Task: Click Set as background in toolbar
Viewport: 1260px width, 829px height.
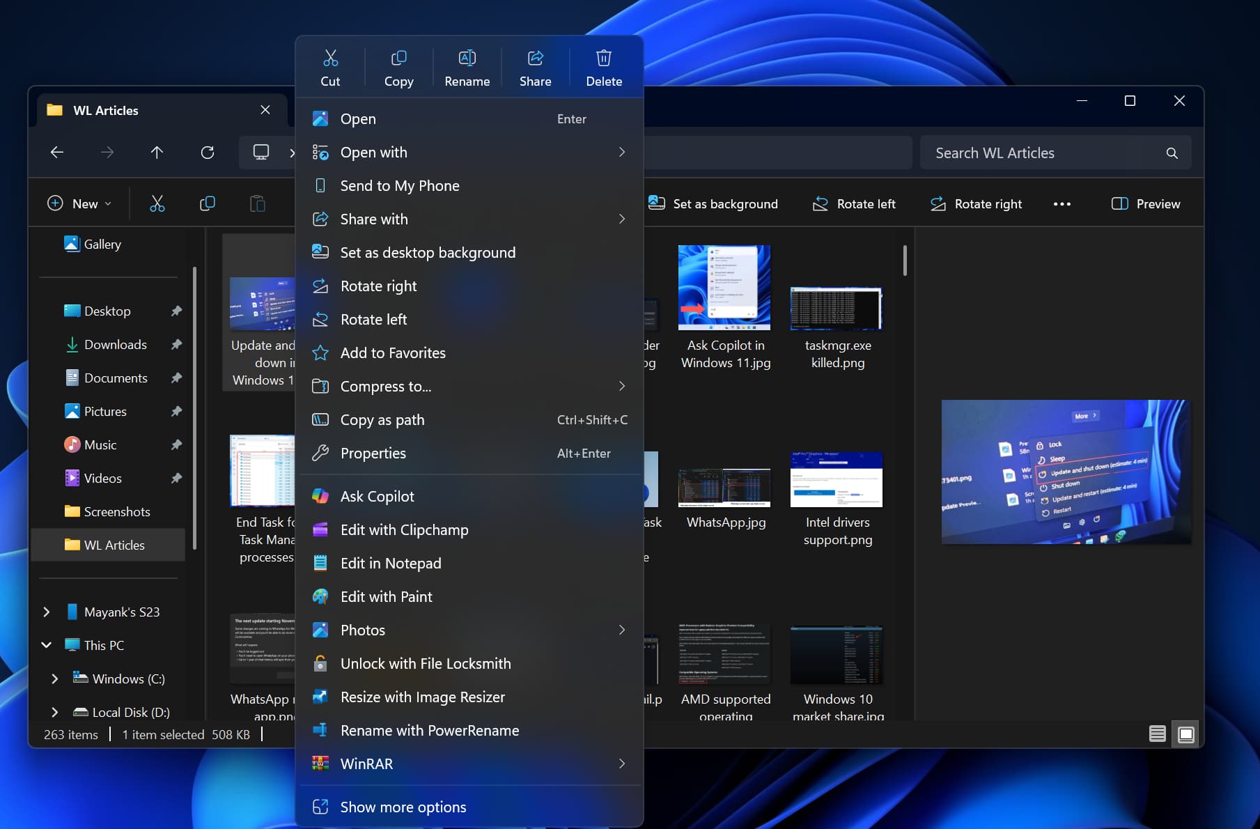Action: pyautogui.click(x=713, y=204)
